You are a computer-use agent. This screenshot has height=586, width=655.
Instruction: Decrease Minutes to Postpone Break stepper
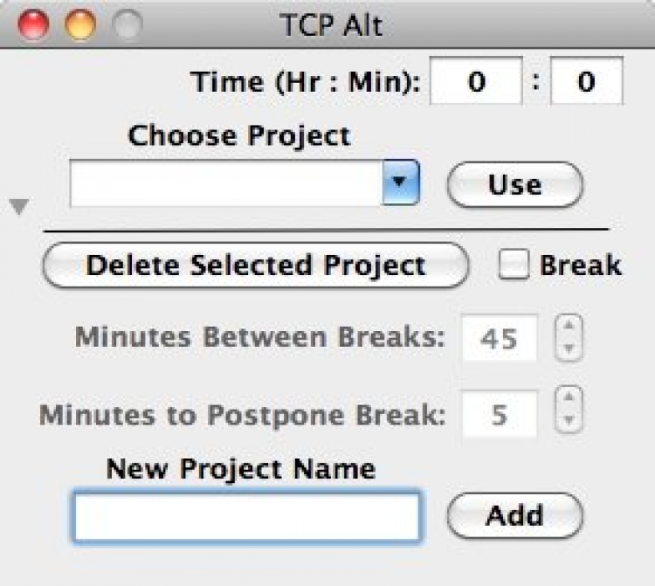[x=569, y=423]
